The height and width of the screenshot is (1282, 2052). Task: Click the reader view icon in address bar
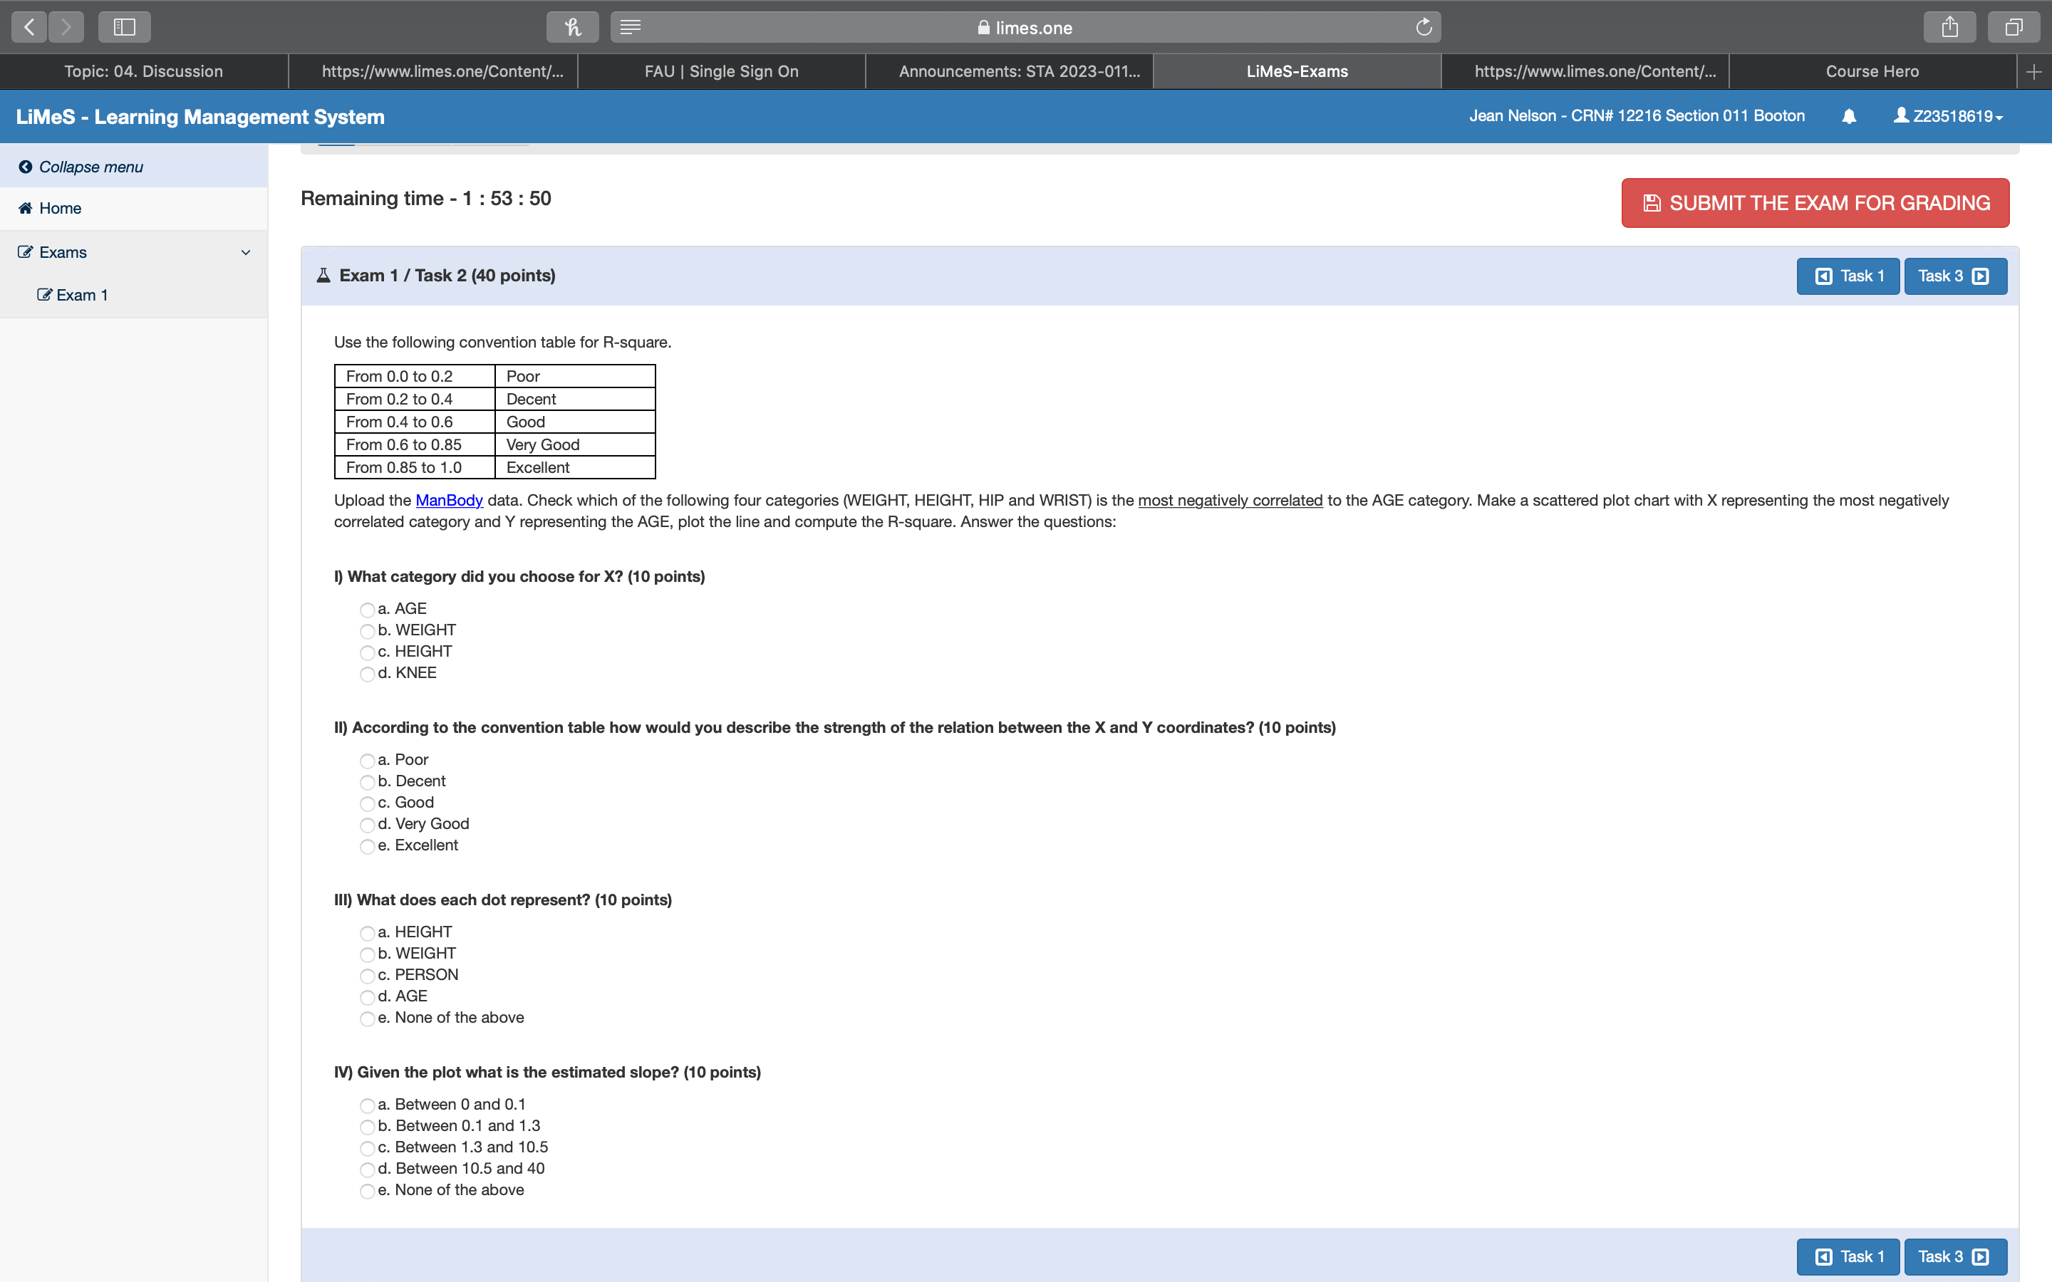(631, 26)
